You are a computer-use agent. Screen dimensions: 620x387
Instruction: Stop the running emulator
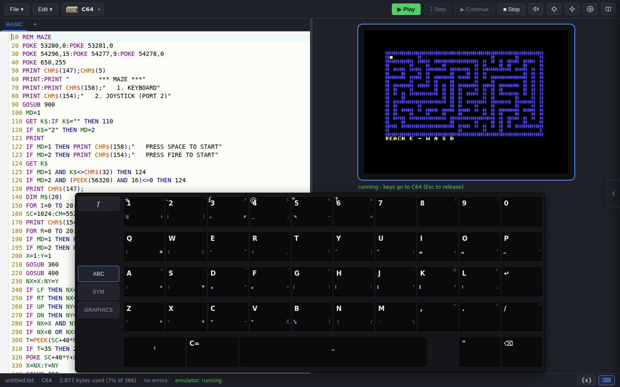[512, 9]
